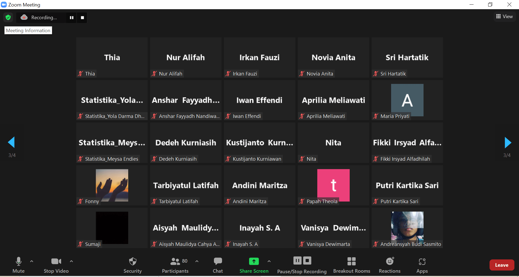Open the Chat panel

pos(218,265)
